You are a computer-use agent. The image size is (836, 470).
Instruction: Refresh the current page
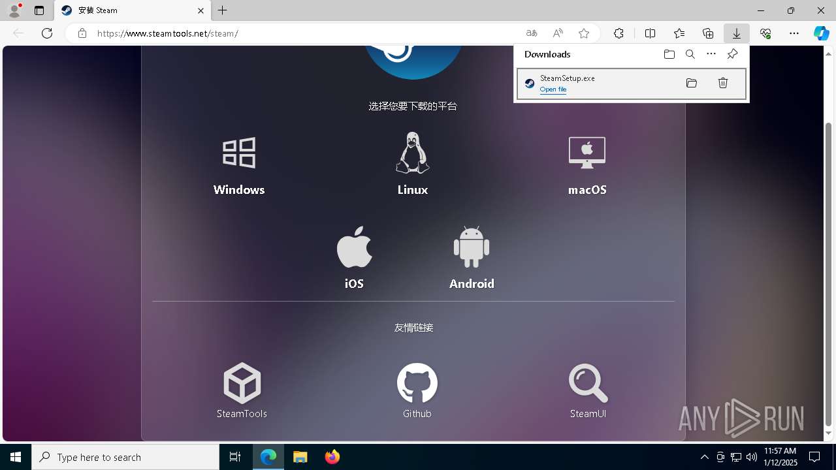coord(47,33)
